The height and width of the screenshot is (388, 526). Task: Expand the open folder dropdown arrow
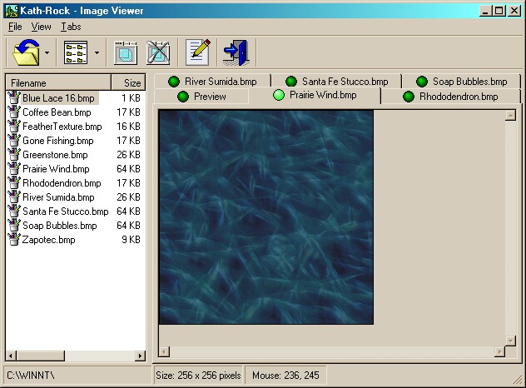47,52
